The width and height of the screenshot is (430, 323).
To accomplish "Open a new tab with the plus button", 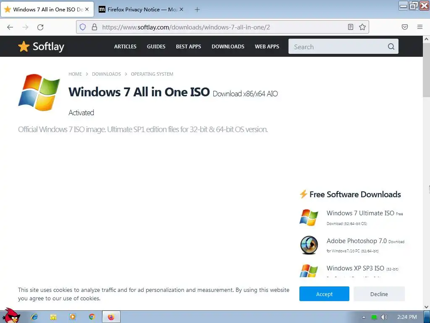I will pyautogui.click(x=197, y=10).
